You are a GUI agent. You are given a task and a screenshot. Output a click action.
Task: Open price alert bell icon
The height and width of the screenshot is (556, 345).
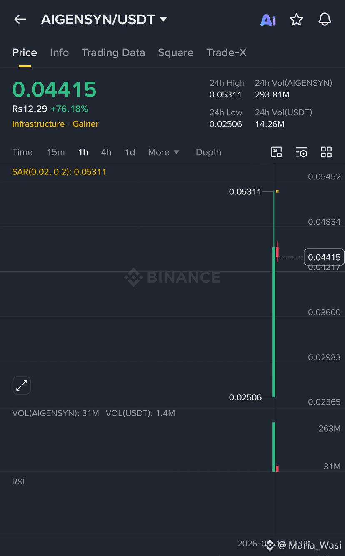[325, 19]
